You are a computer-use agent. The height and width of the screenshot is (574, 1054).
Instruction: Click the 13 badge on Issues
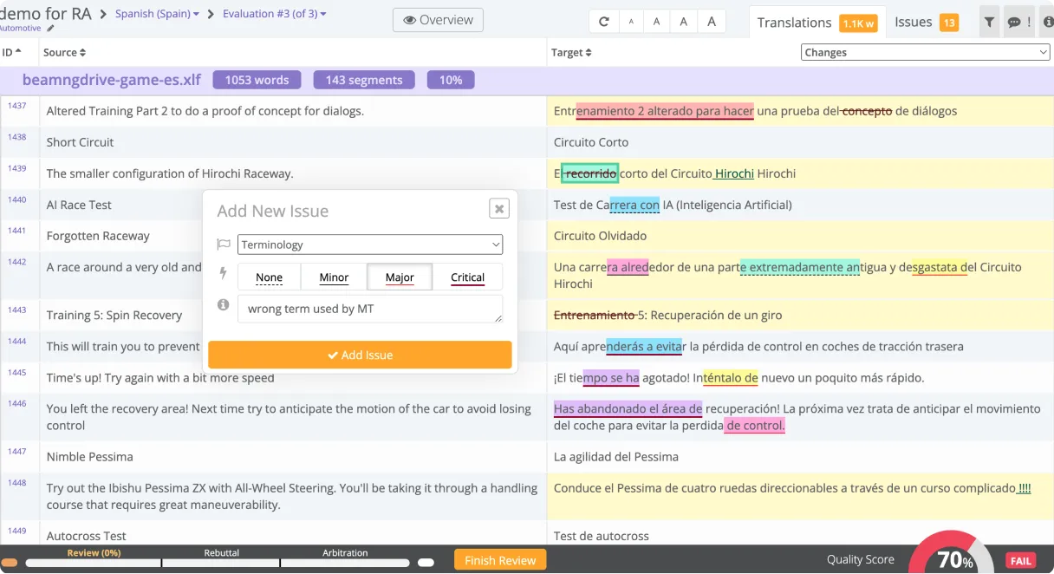[949, 23]
